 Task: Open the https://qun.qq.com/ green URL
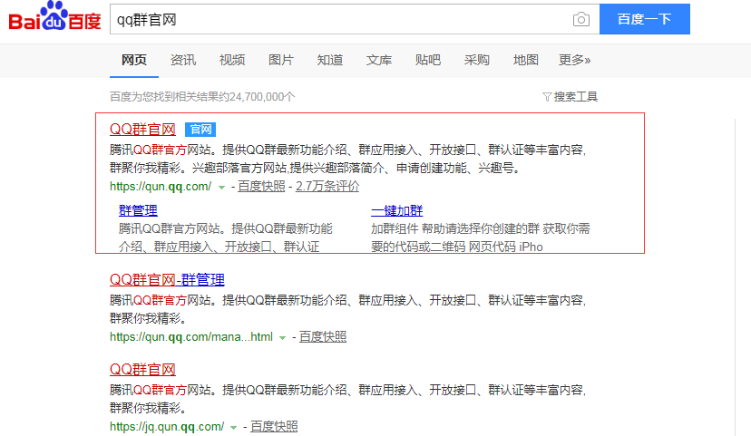pos(161,187)
